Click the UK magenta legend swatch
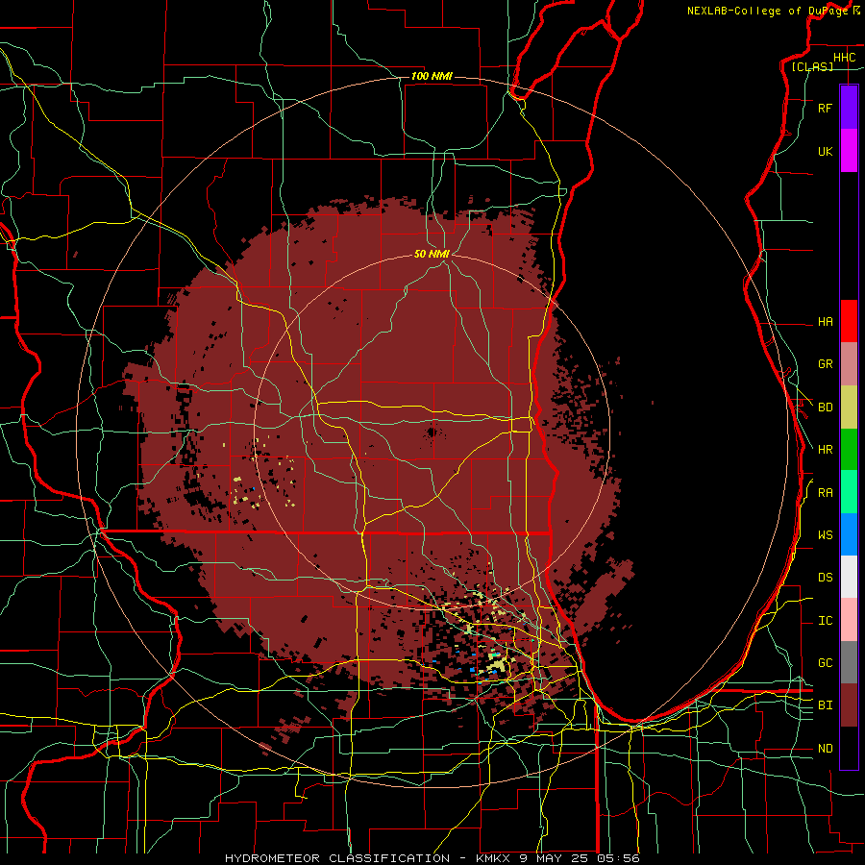 point(849,151)
